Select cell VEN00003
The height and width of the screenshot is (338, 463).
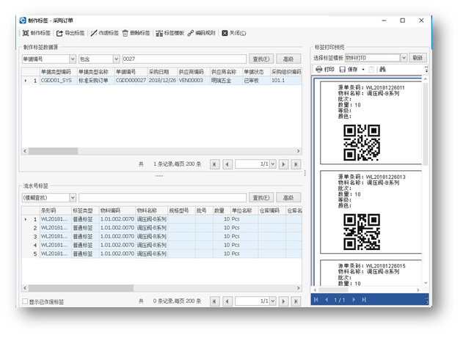coord(194,81)
